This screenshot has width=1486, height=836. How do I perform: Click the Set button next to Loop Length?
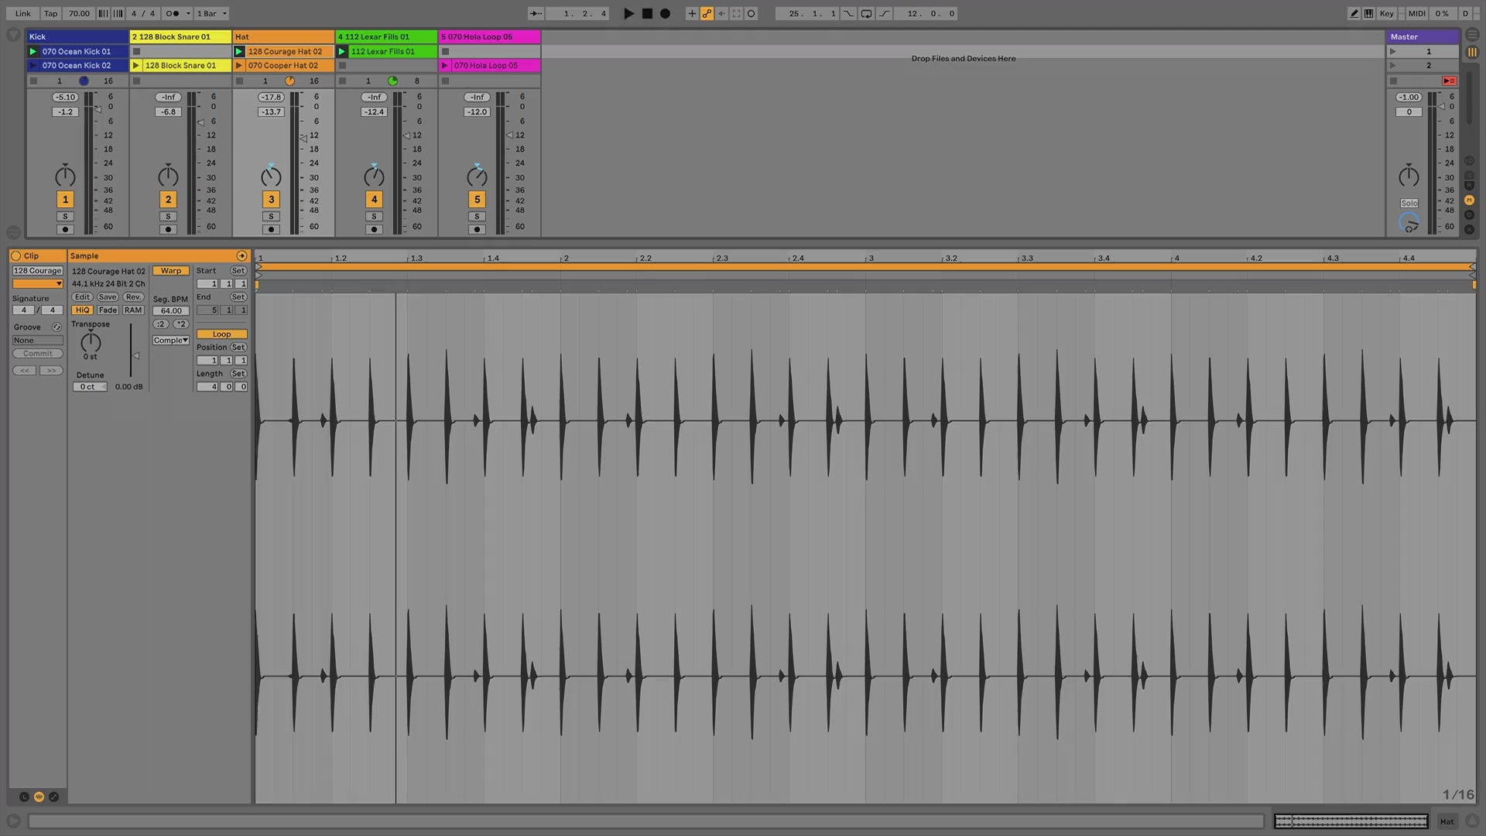[x=238, y=372]
